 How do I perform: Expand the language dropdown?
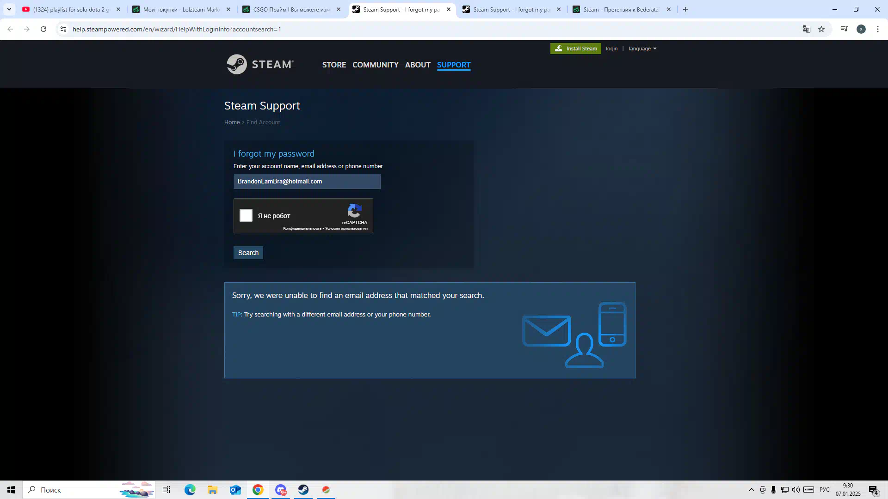642,49
